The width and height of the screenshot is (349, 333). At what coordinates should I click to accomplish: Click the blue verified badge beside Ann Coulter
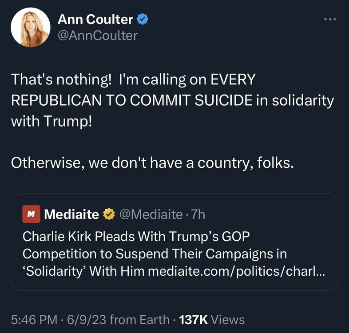click(x=142, y=19)
